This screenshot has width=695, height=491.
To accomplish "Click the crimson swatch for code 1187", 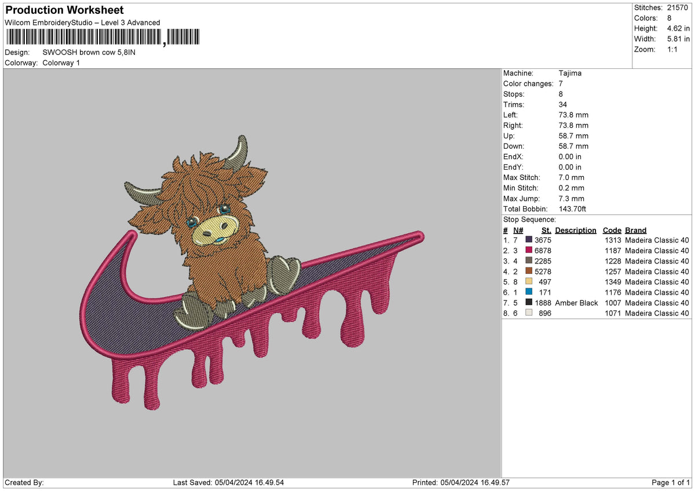I will [529, 251].
